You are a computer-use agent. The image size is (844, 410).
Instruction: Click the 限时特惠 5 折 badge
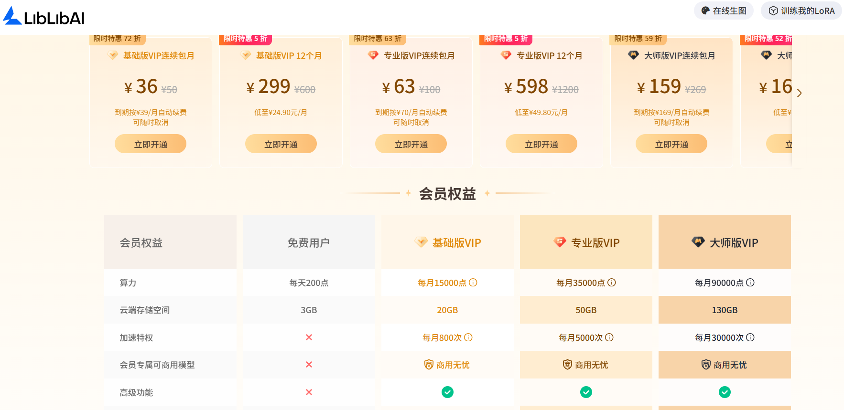click(x=245, y=39)
